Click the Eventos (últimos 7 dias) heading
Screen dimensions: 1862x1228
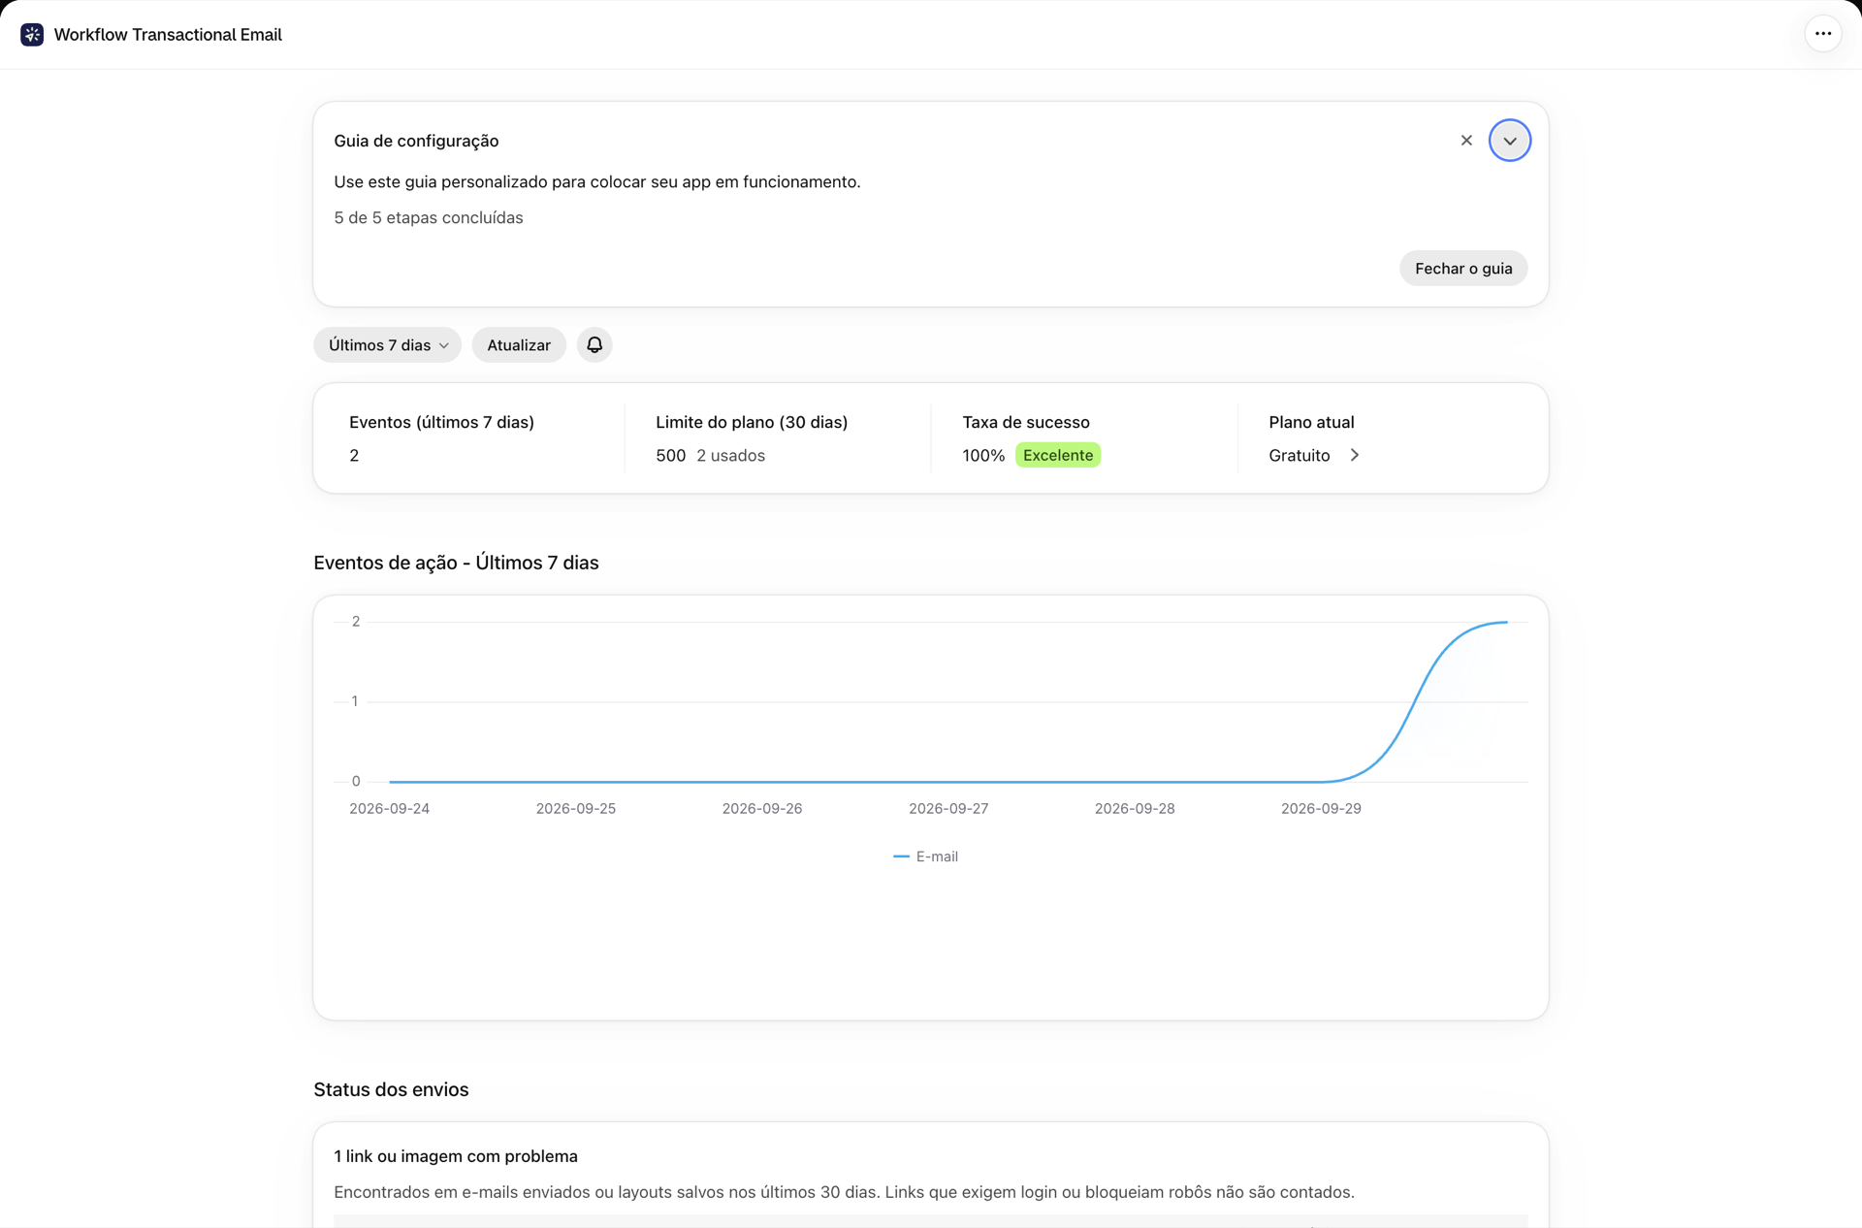click(441, 422)
